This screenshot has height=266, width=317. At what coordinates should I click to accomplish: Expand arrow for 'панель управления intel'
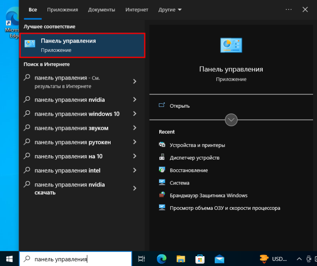[135, 170]
